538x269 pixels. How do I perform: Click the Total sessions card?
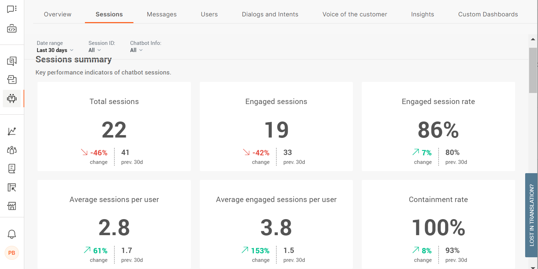coord(114,126)
